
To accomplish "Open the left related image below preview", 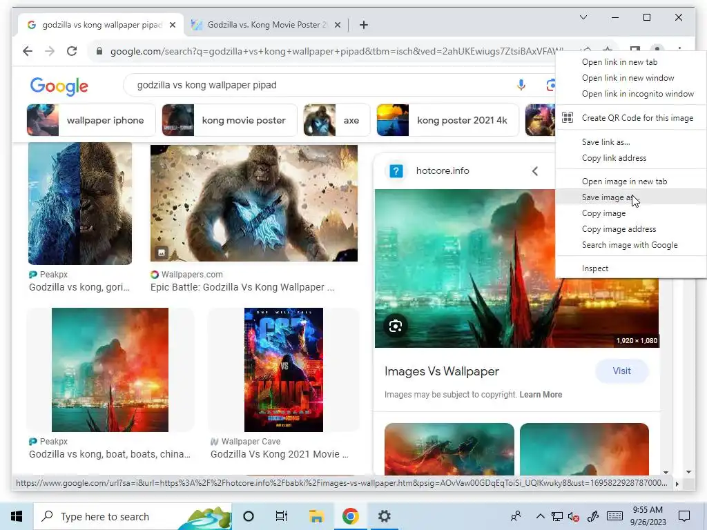I will [449, 449].
